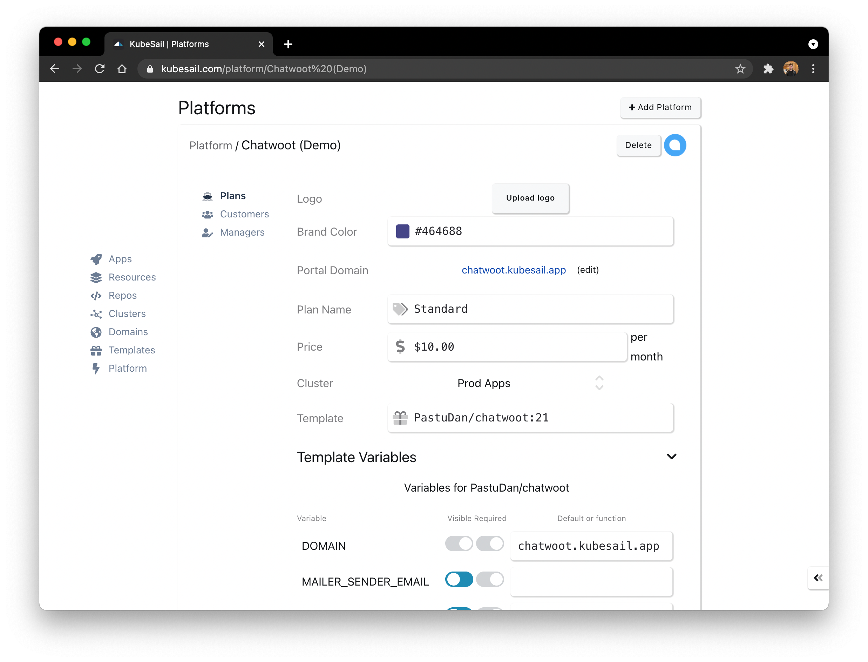Go back with browser back arrow
This screenshot has height=662, width=868.
(x=55, y=69)
